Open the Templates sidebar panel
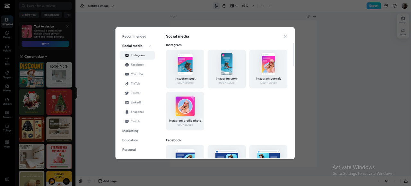 pyautogui.click(x=7, y=21)
